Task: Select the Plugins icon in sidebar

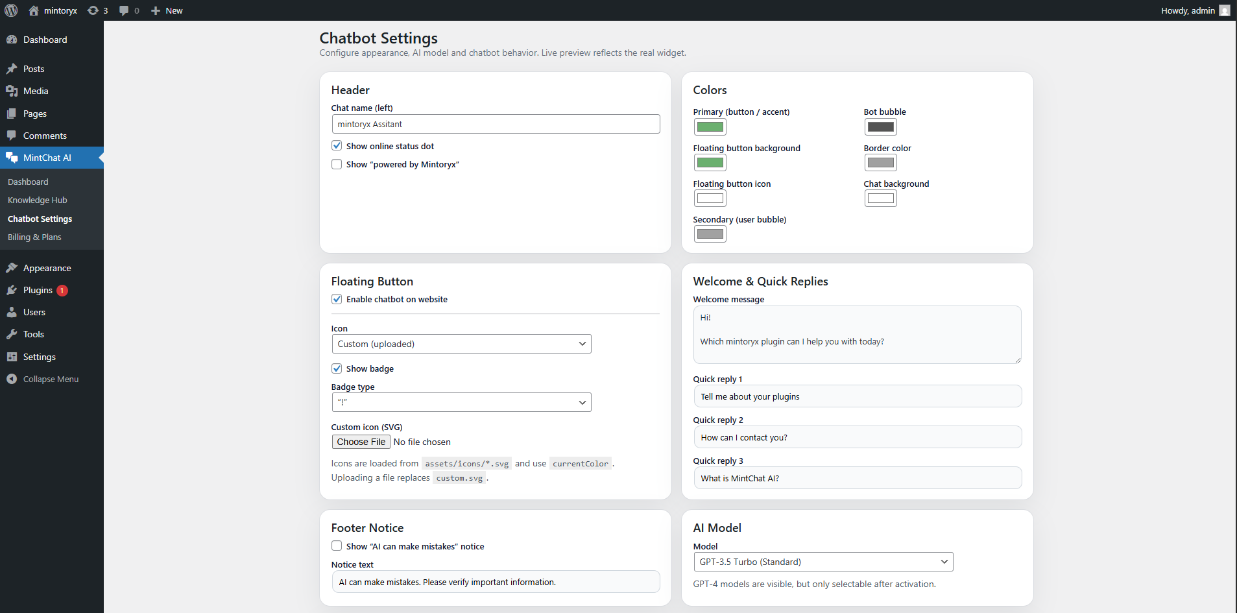Action: tap(12, 290)
